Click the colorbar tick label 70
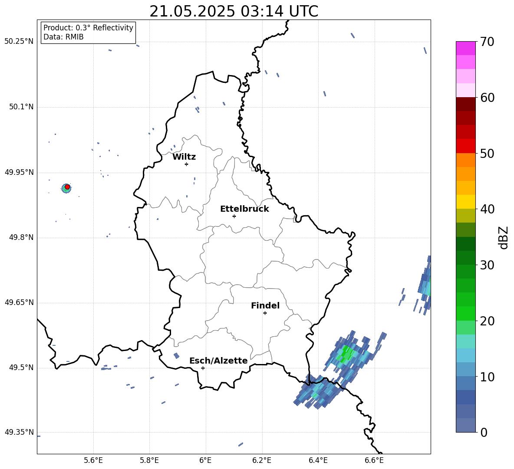 487,42
